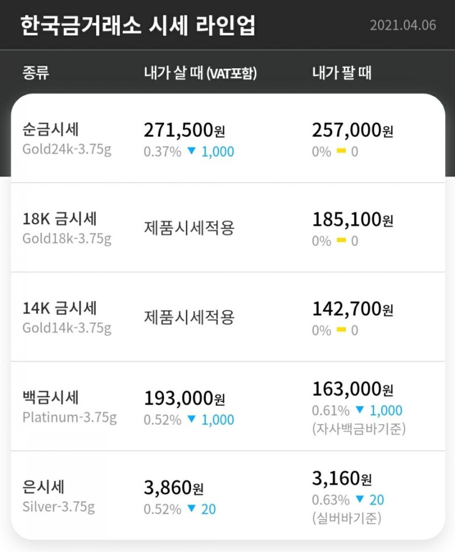Click the blue down arrow beside 순금시세 buy price
455x552 pixels.
click(x=192, y=151)
